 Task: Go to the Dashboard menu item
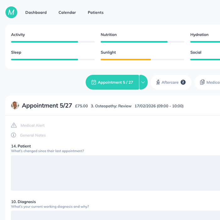click(36, 13)
